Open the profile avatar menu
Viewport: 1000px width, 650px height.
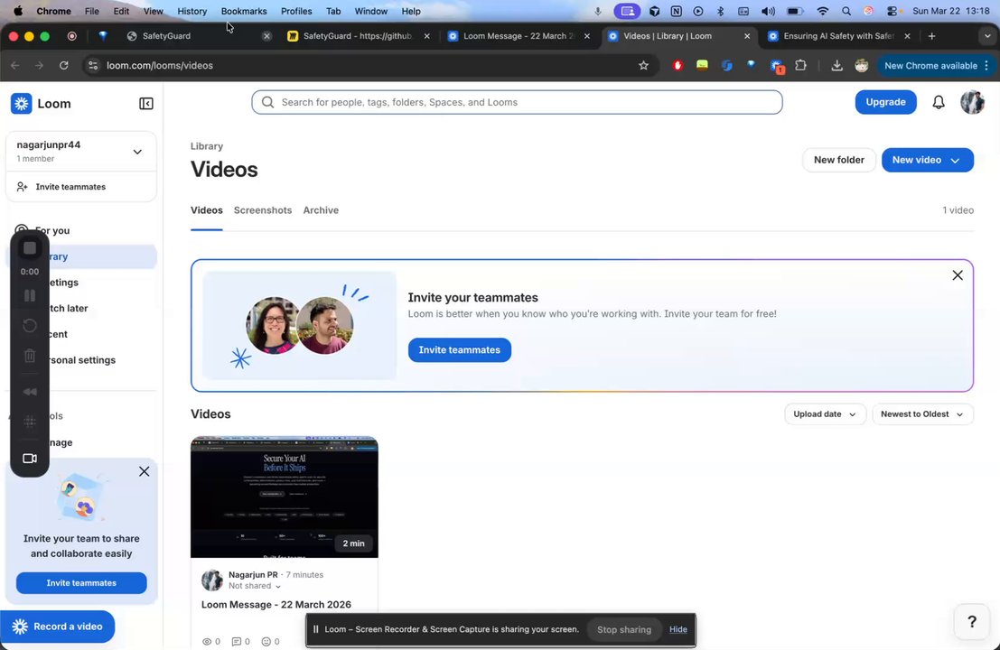point(972,102)
